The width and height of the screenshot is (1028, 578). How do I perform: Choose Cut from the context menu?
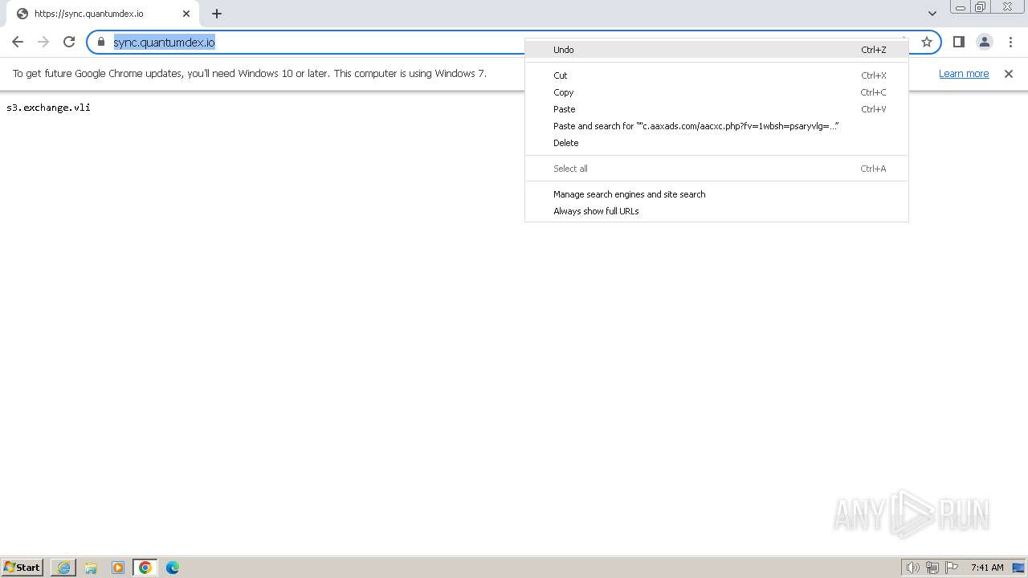(716, 75)
